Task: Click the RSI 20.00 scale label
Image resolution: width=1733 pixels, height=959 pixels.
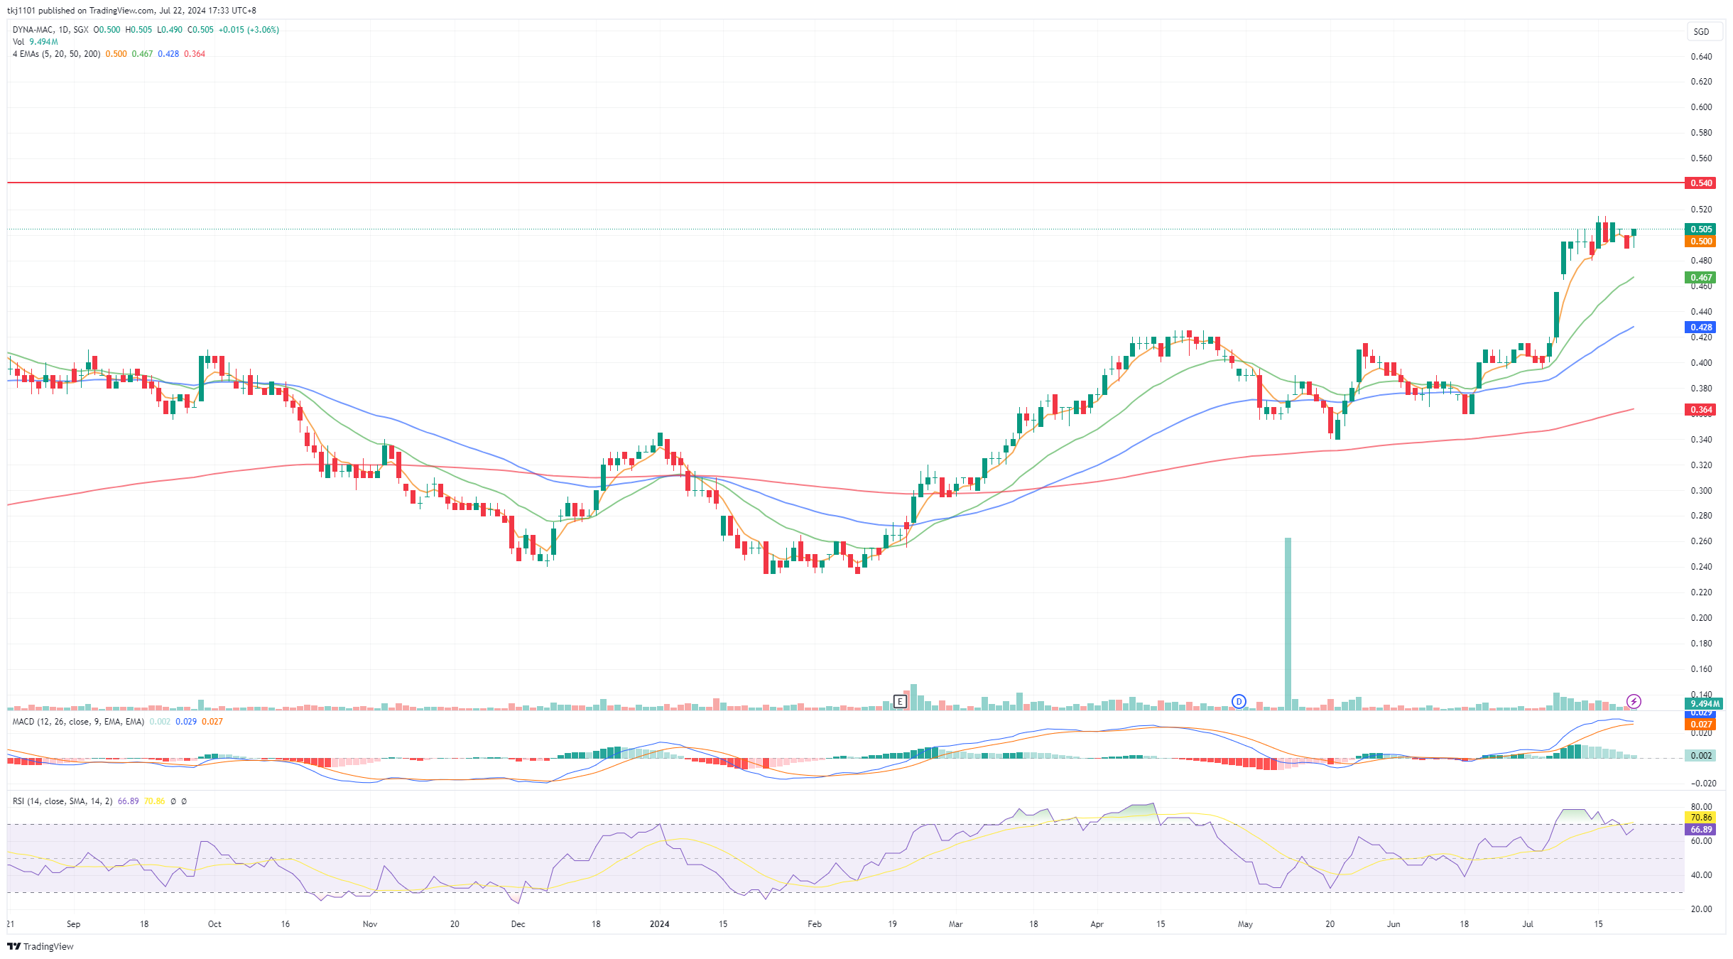Action: [1701, 909]
